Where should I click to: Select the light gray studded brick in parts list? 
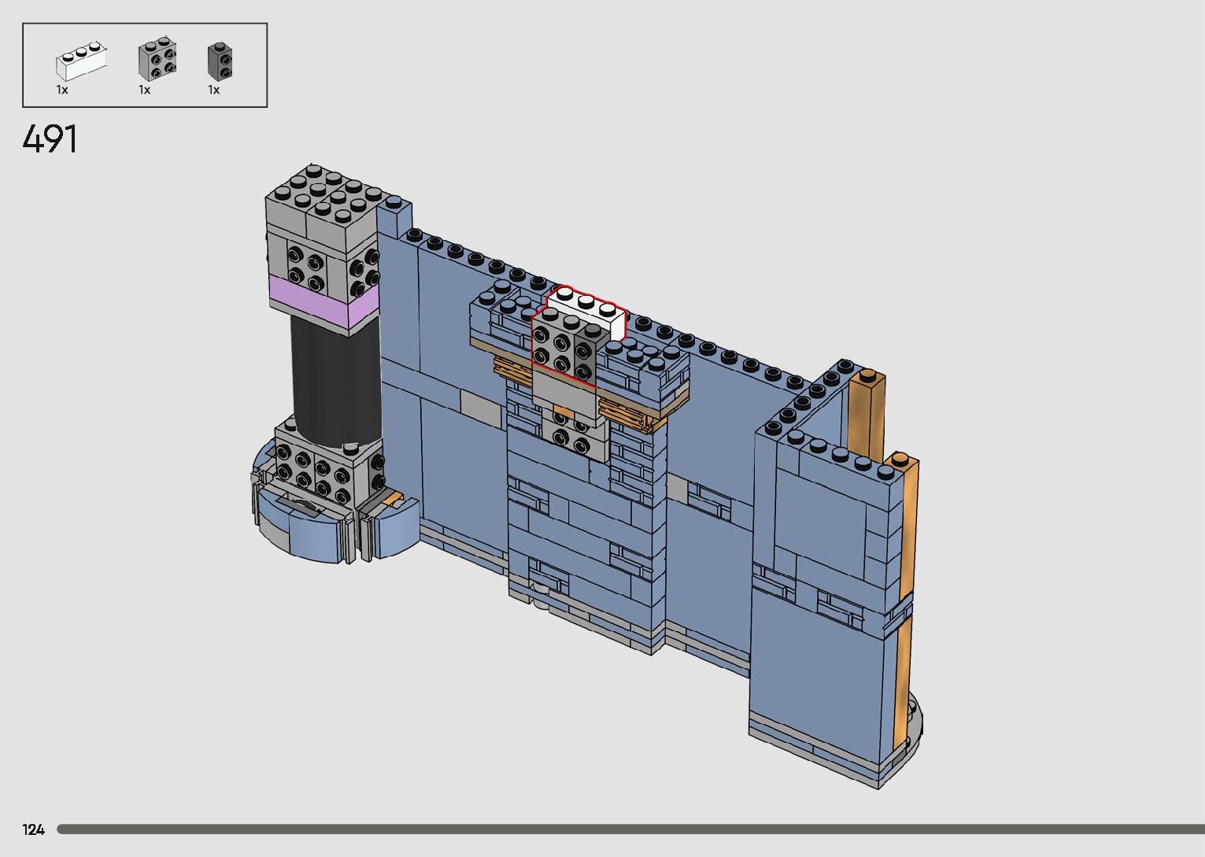[x=157, y=59]
